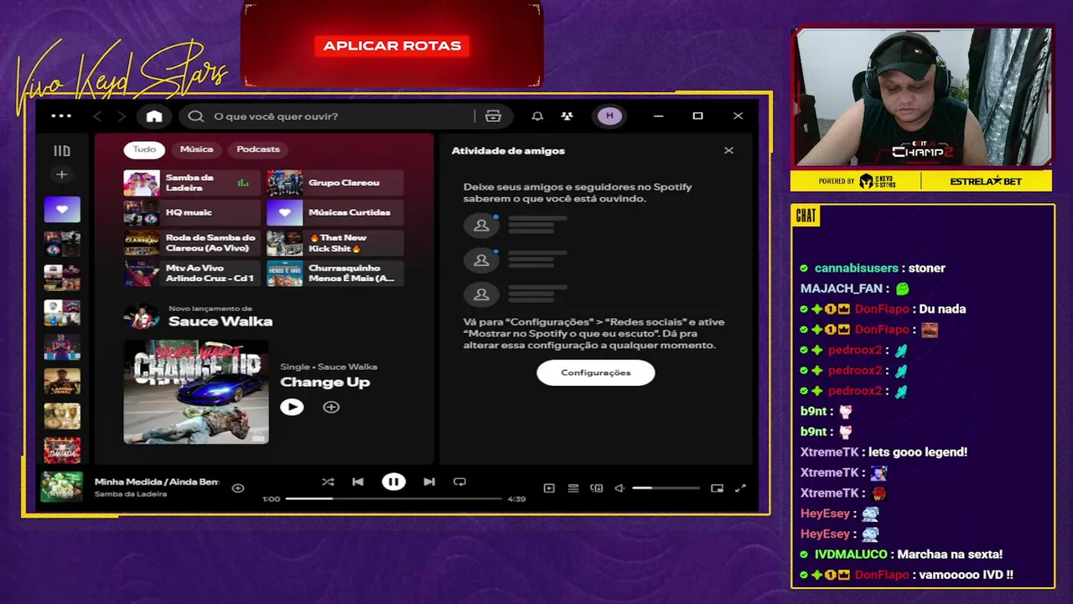Open Roda de Samba do Clareou tile
The height and width of the screenshot is (604, 1073).
192,243
